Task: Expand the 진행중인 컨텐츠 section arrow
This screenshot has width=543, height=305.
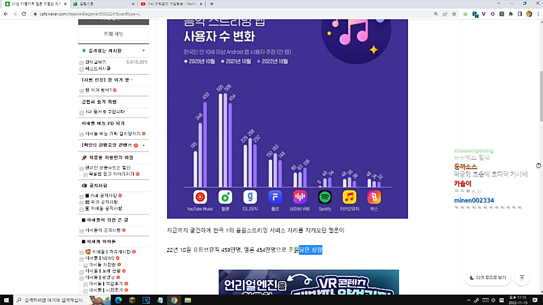Action: click(x=143, y=145)
